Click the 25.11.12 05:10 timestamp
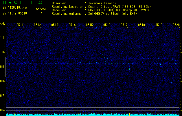 (x=14, y=13)
